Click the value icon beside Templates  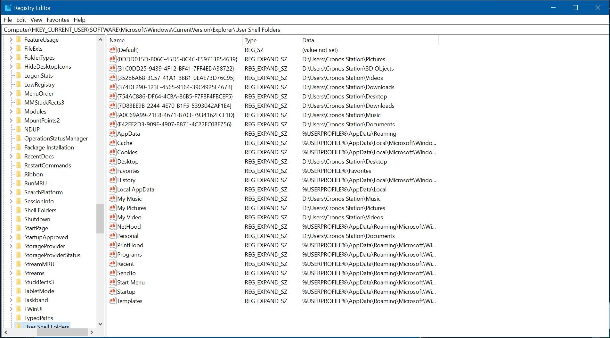pos(112,300)
